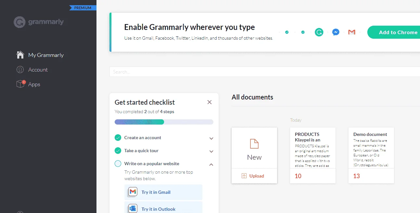
Task: Click the green Grammarly G banner icon
Action: (x=319, y=32)
